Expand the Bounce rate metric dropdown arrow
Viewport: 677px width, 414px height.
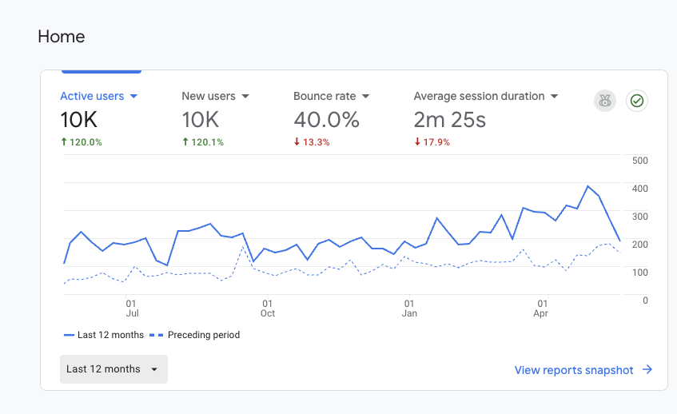(365, 96)
